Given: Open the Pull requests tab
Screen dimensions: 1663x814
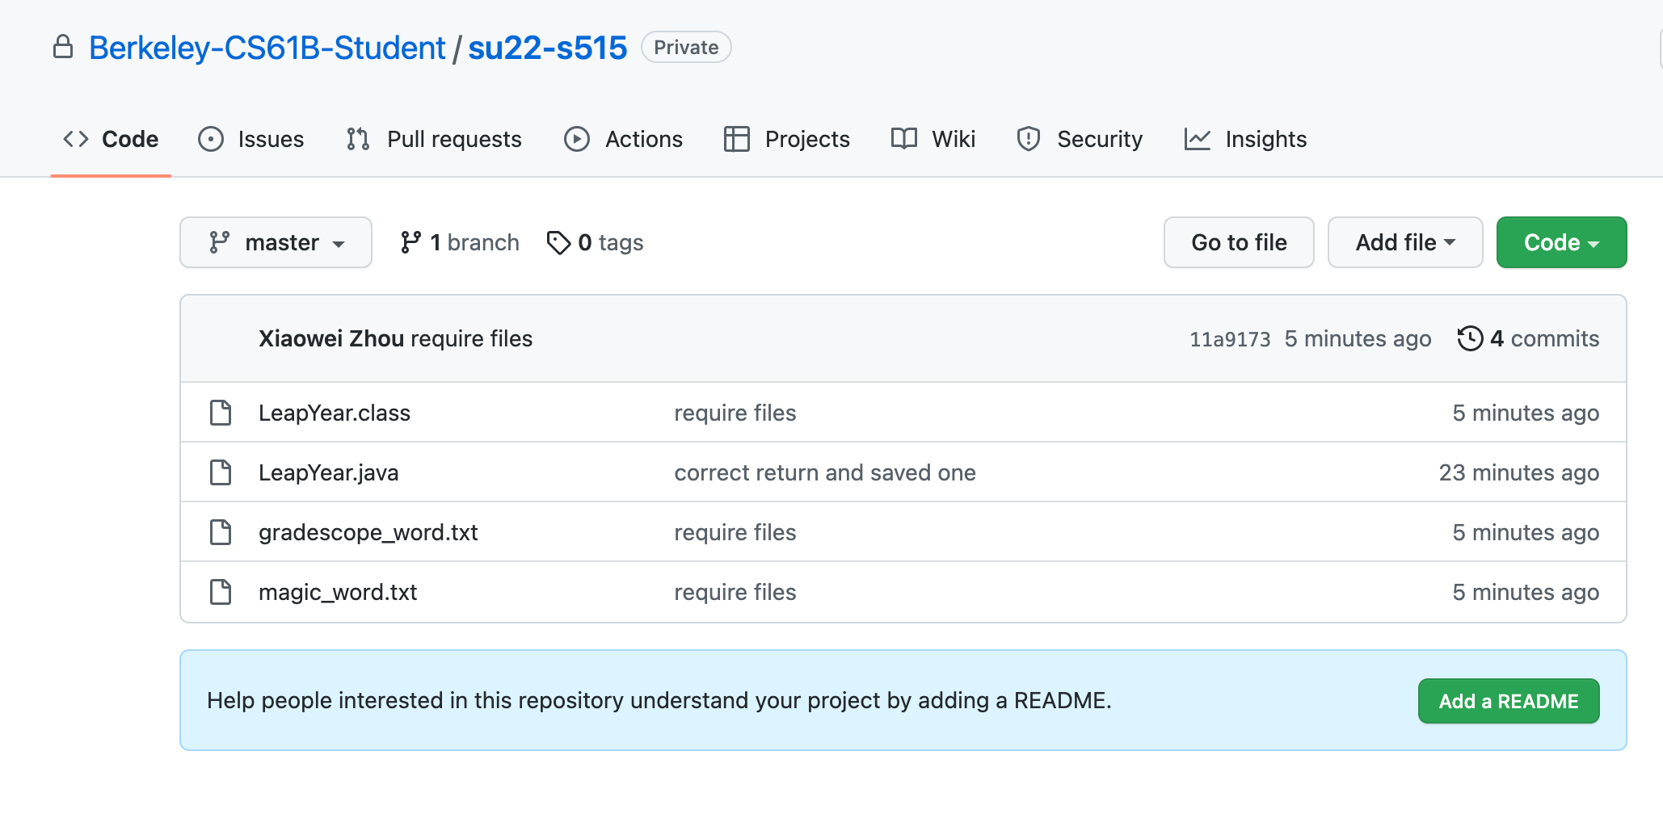Looking at the screenshot, I should tap(434, 139).
